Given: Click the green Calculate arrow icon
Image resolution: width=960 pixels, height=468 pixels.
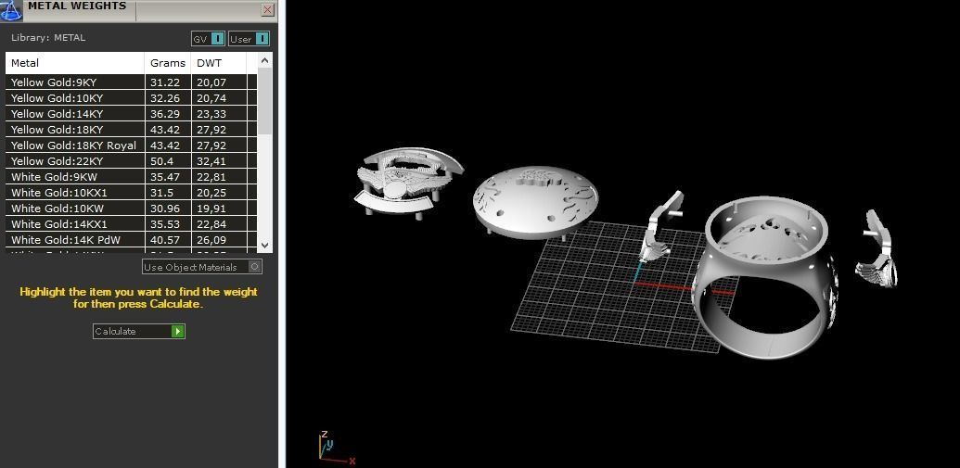Looking at the screenshot, I should [177, 331].
